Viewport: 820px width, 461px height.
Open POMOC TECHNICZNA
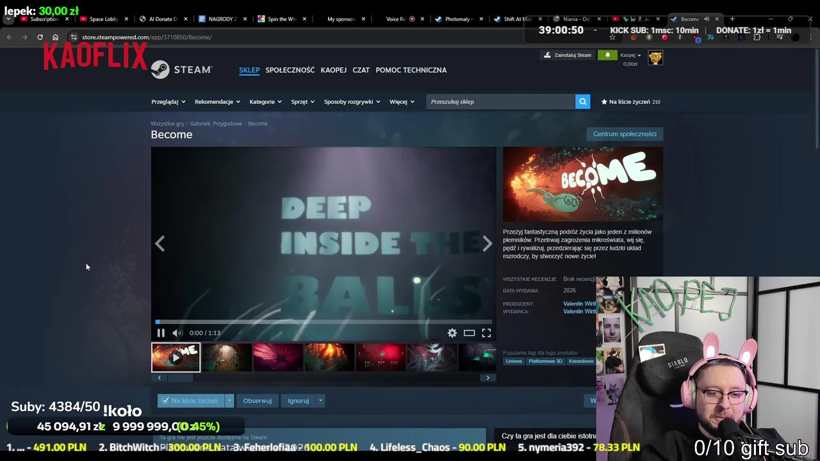(411, 70)
